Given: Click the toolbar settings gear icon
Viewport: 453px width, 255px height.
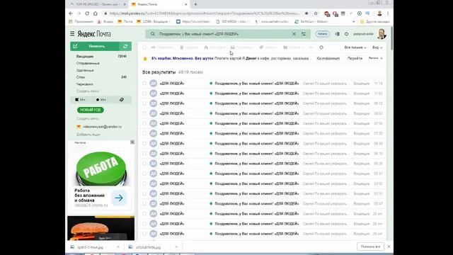Looking at the screenshot, I should pyautogui.click(x=321, y=47).
